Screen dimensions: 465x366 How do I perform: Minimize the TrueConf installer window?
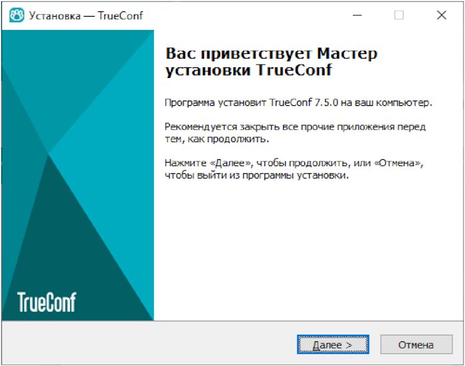[x=357, y=15]
